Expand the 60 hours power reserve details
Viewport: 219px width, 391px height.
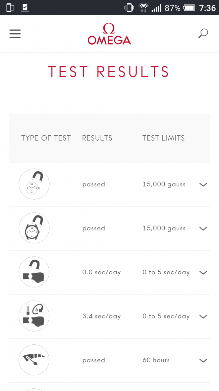[x=203, y=360]
